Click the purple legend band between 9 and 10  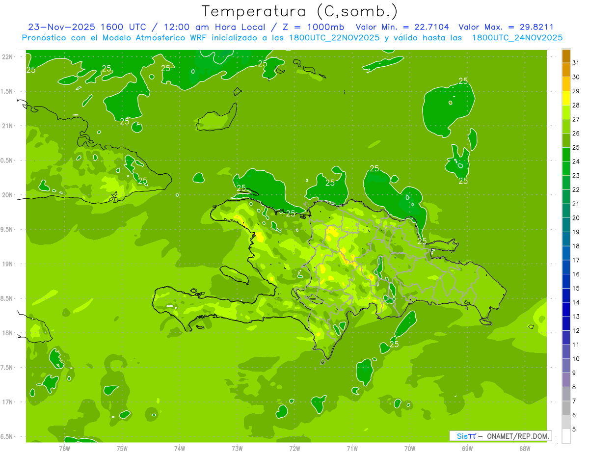point(566,366)
